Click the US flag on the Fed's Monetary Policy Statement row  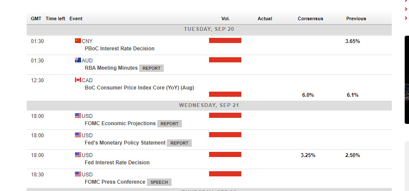click(78, 135)
